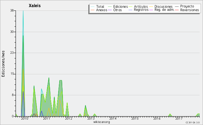
Task: Click the CC BY-SA 3.0 license text
Action: pos(193,122)
